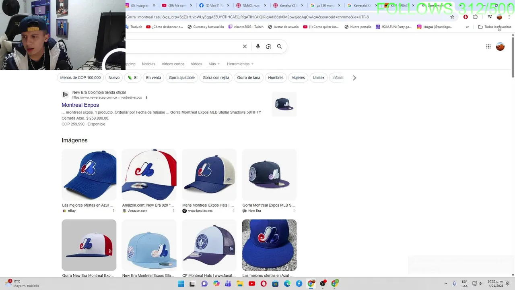Image resolution: width=515 pixels, height=290 pixels.
Task: Open the Windows Start menu
Action: pyautogui.click(x=181, y=284)
